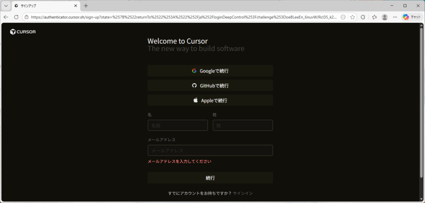Close the サインアップ tab
Image resolution: width=425 pixels, height=203 pixels.
[x=76, y=6]
